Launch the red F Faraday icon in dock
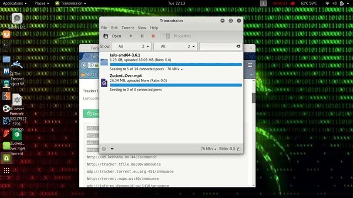Viewport: 353px width, 198px height. click(6, 133)
